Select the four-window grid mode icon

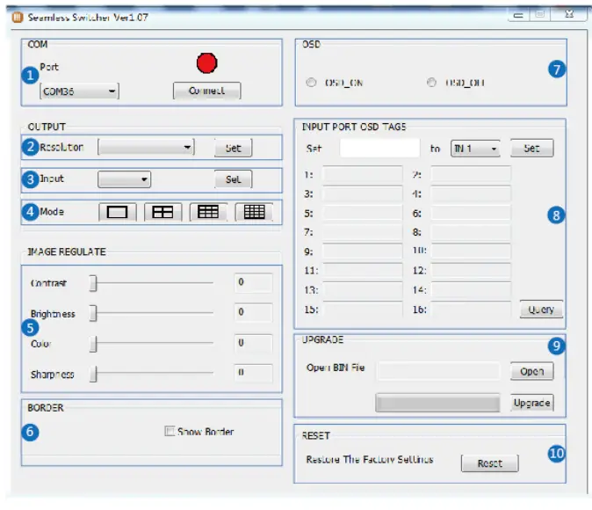tap(162, 212)
